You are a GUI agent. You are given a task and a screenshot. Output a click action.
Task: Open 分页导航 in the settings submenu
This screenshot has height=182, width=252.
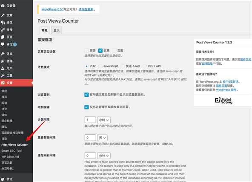[7, 169]
